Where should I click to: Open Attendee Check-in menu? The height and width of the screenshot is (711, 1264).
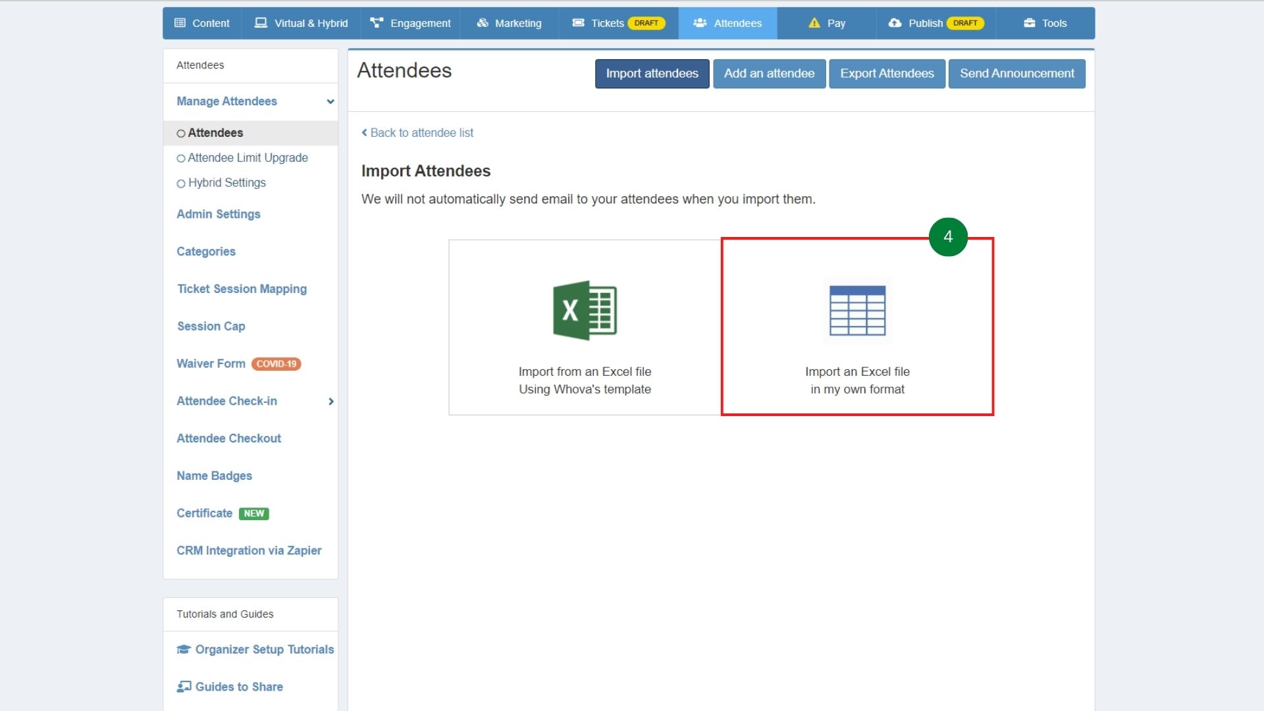(x=226, y=401)
